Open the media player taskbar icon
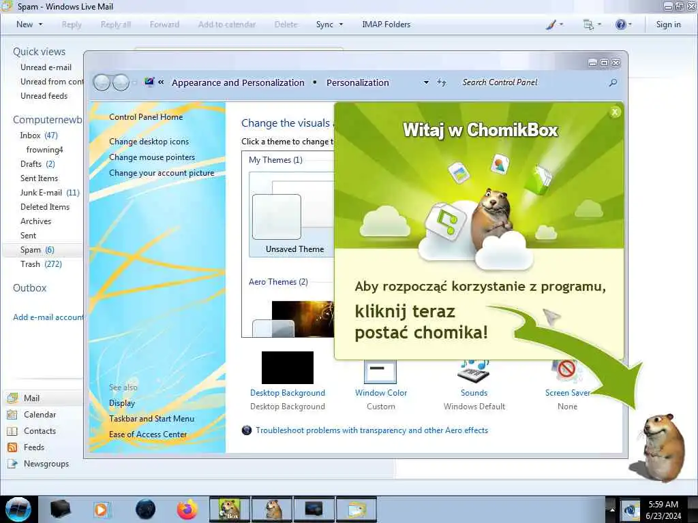The image size is (698, 523). pos(102,509)
